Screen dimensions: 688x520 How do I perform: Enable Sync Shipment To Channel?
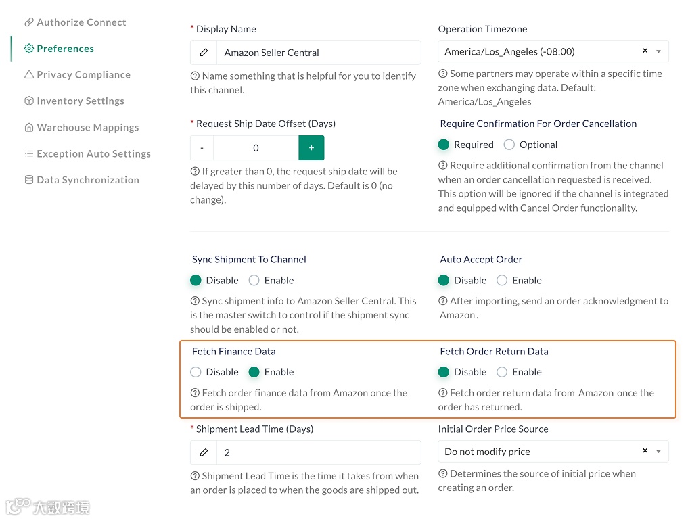coord(254,280)
